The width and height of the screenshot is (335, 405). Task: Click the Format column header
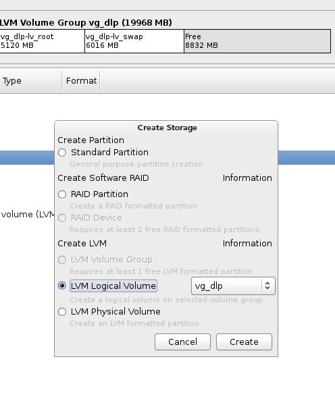tap(81, 81)
